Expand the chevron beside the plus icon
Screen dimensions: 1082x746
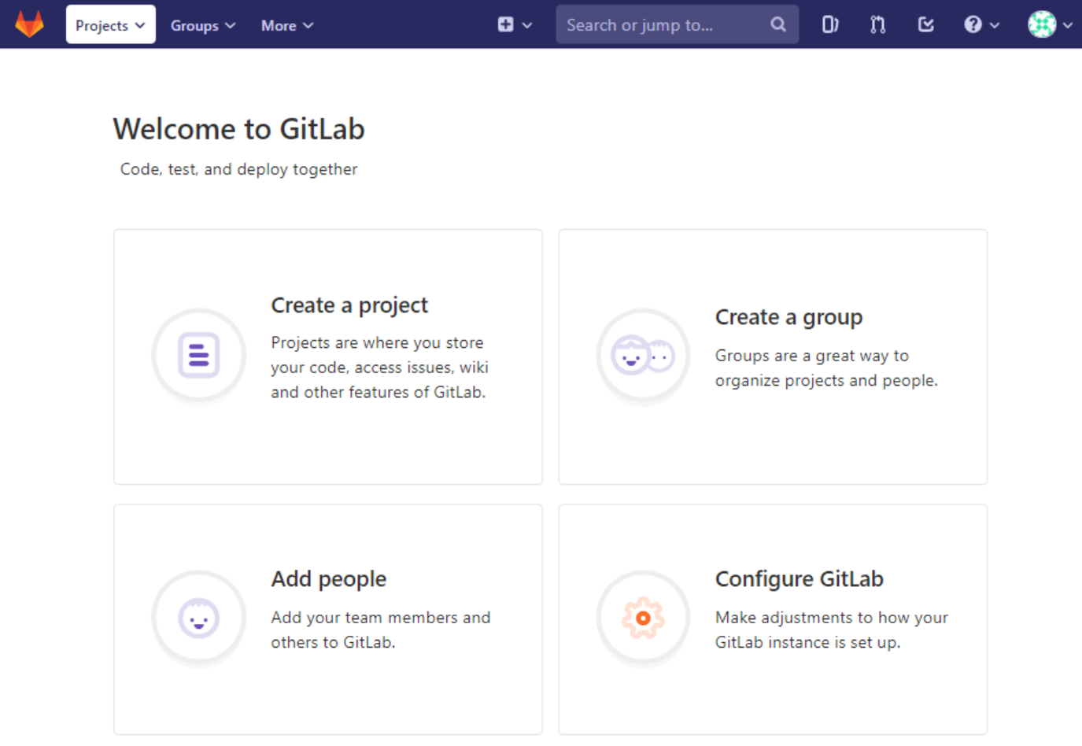click(x=527, y=25)
